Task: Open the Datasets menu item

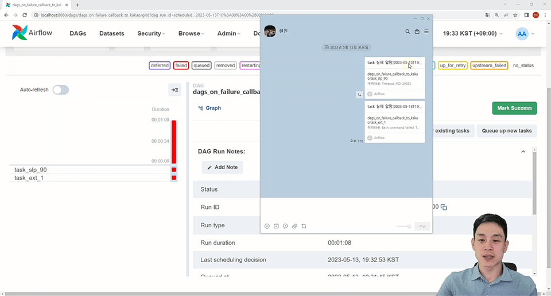Action: coord(112,33)
